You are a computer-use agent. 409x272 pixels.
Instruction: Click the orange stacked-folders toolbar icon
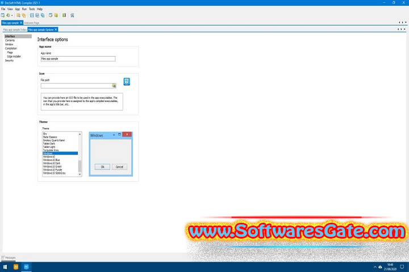pyautogui.click(x=24, y=15)
